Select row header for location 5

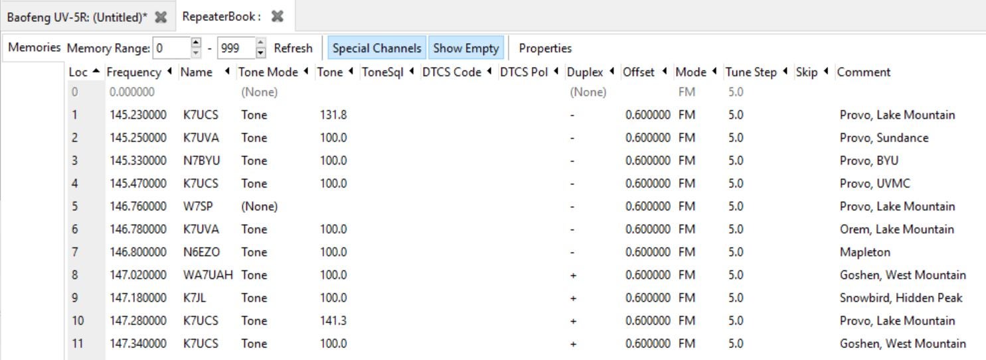tap(85, 206)
